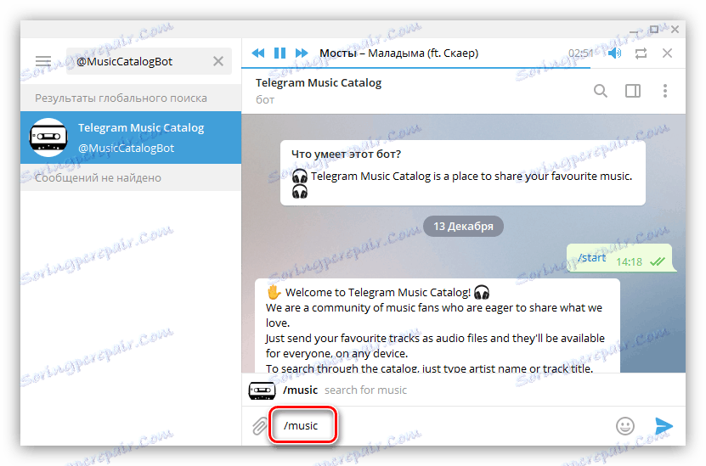Click the cassette avatar in search results
The height and width of the screenshot is (466, 706).
tap(48, 138)
